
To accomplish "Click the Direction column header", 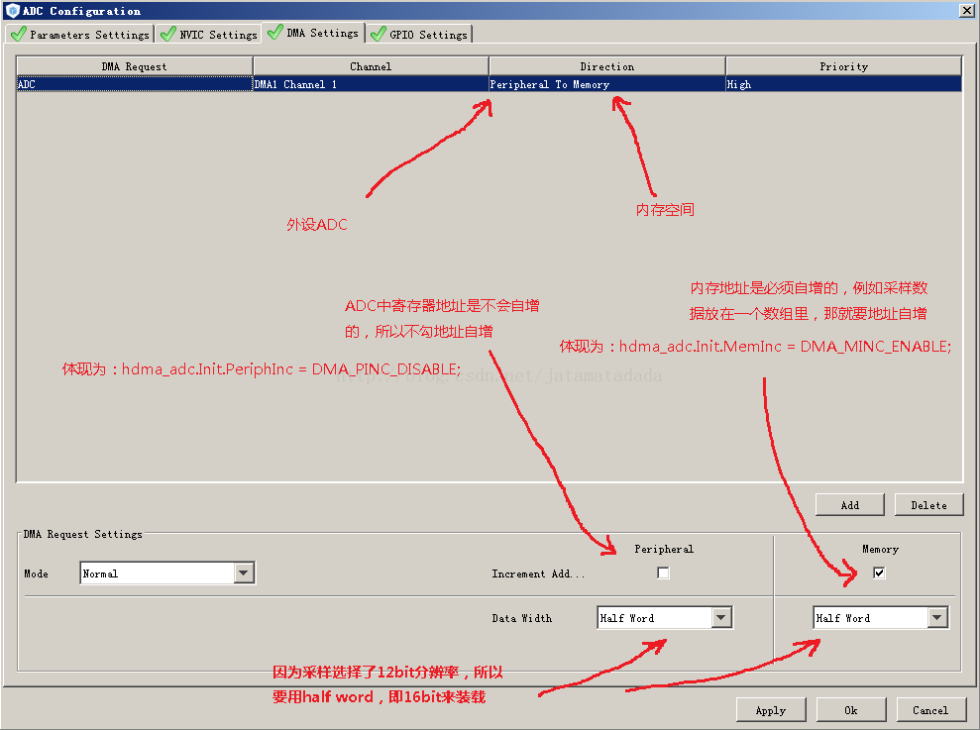I will [x=606, y=66].
